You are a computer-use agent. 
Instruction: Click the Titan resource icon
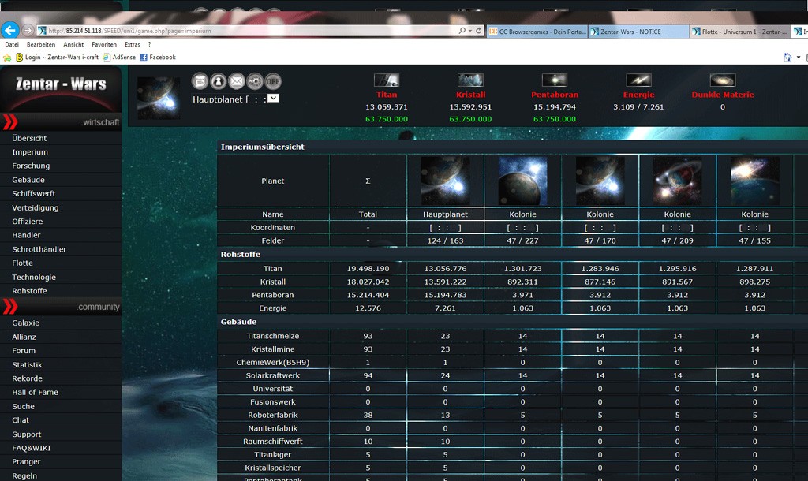tap(387, 80)
